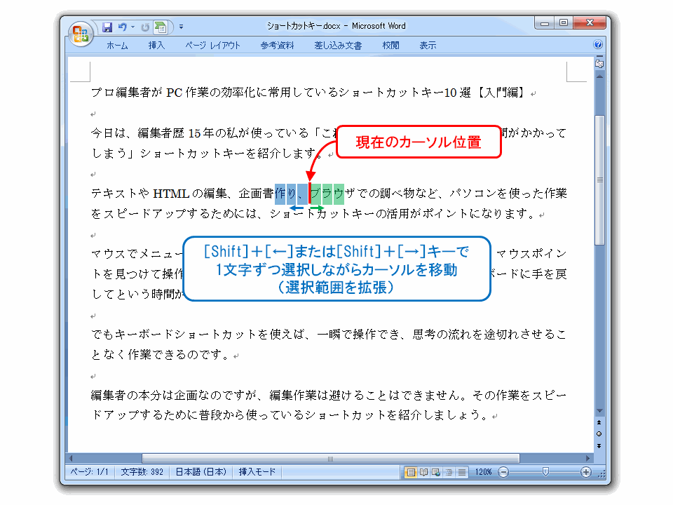Click the text ショートカットキーを紹介します
This screenshot has width=673, height=505.
229,154
